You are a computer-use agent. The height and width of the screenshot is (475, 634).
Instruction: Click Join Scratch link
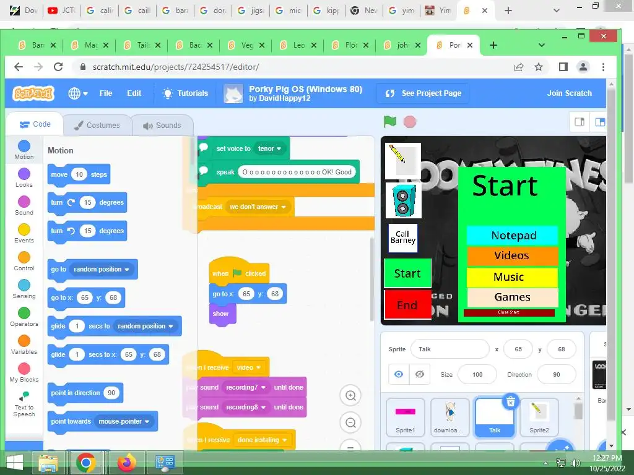point(570,93)
